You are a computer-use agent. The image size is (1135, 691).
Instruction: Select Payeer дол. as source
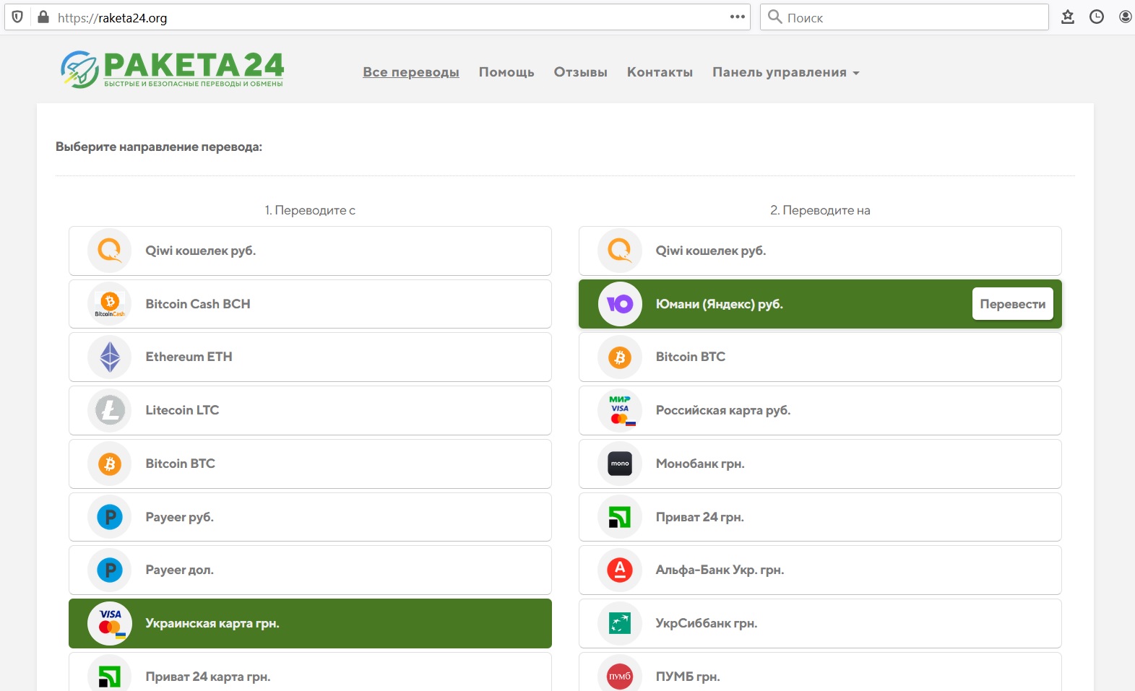point(310,570)
